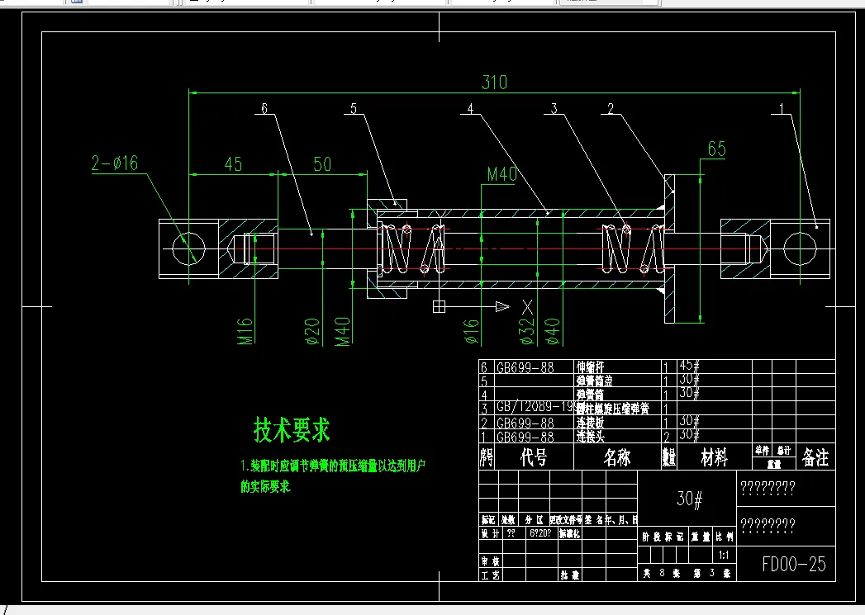
Task: Select the M40 label above the cylinder
Action: click(501, 175)
